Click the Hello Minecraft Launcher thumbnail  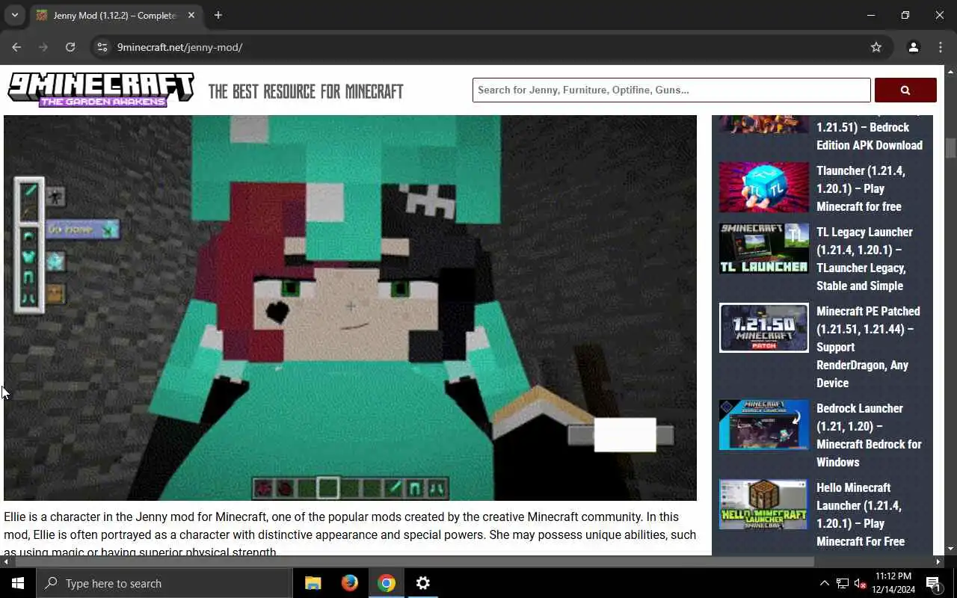click(x=764, y=505)
